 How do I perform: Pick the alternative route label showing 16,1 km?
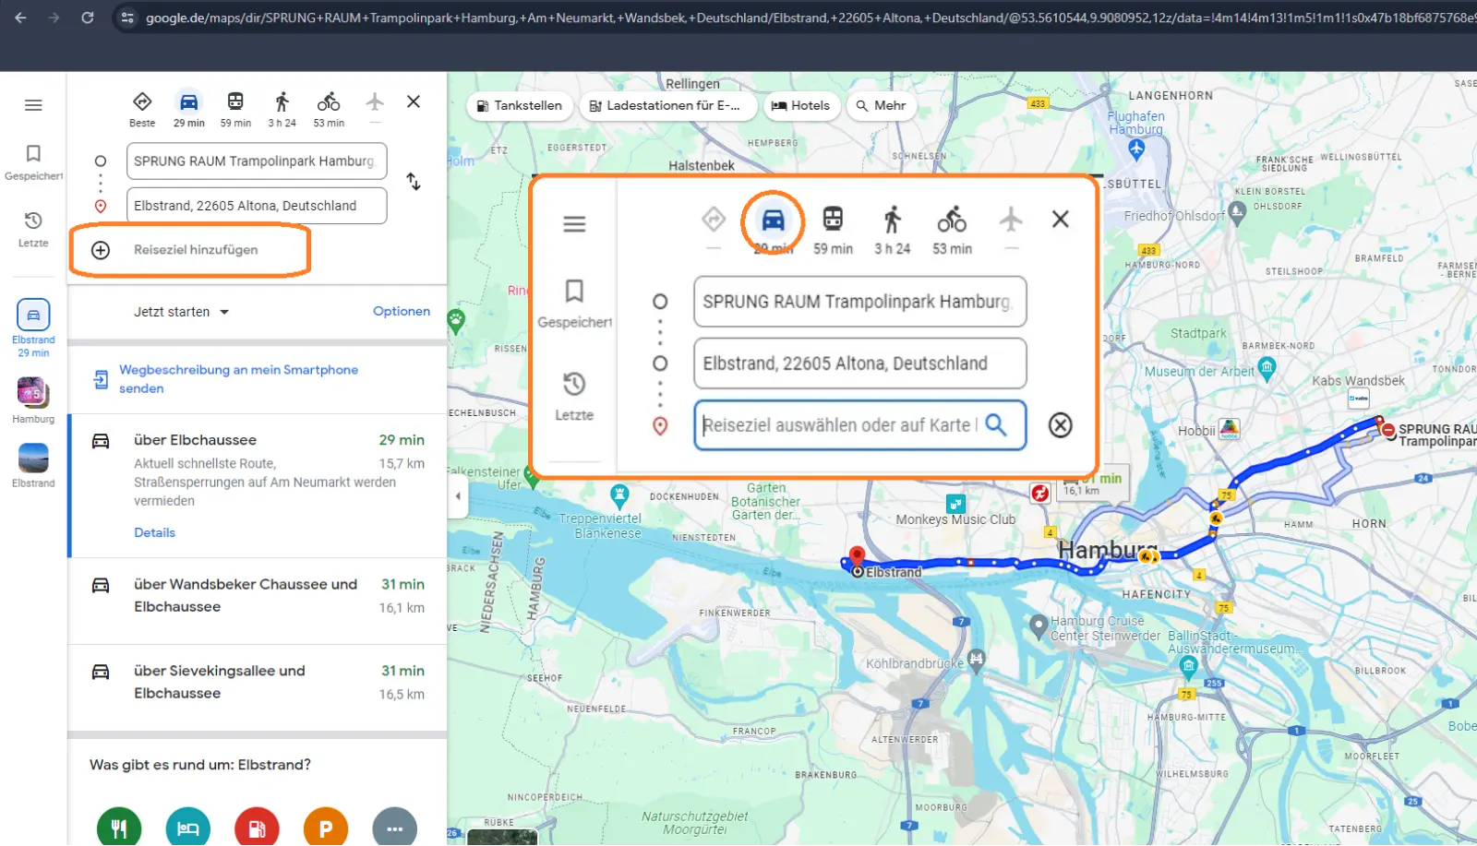click(1092, 484)
